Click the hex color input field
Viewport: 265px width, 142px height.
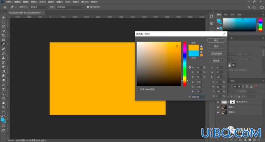pyautogui.click(x=198, y=97)
